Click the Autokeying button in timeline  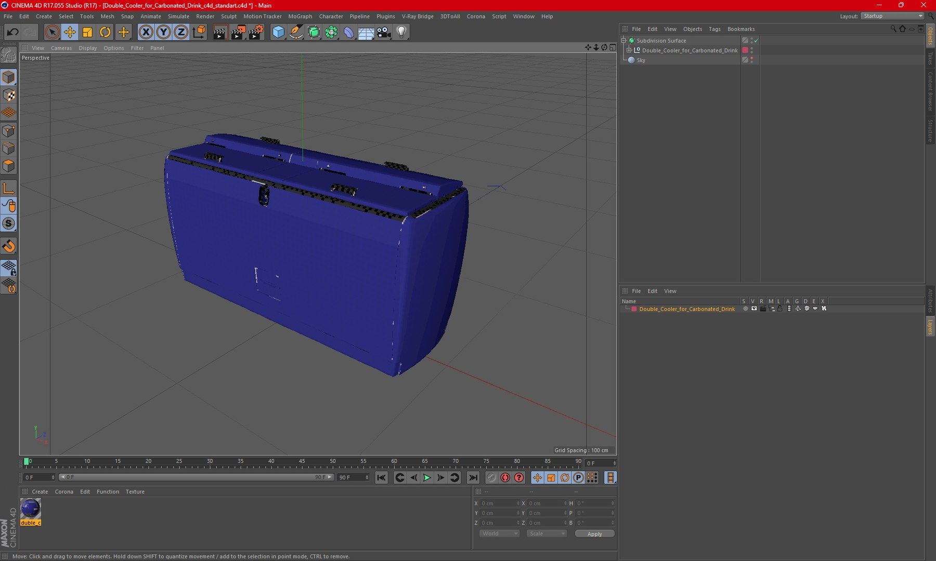505,477
